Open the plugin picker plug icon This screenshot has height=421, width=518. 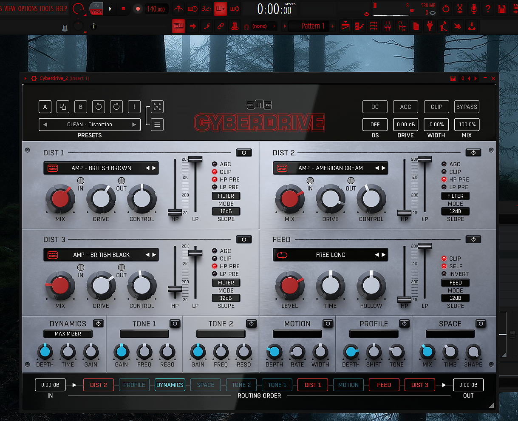click(x=430, y=26)
